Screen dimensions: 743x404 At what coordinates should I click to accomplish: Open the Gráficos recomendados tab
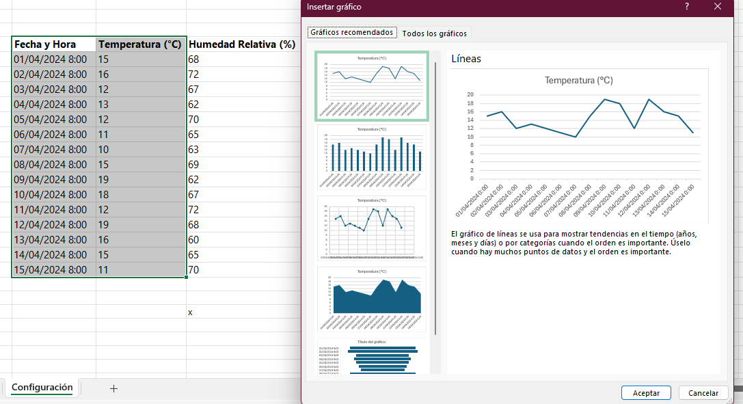click(x=352, y=32)
